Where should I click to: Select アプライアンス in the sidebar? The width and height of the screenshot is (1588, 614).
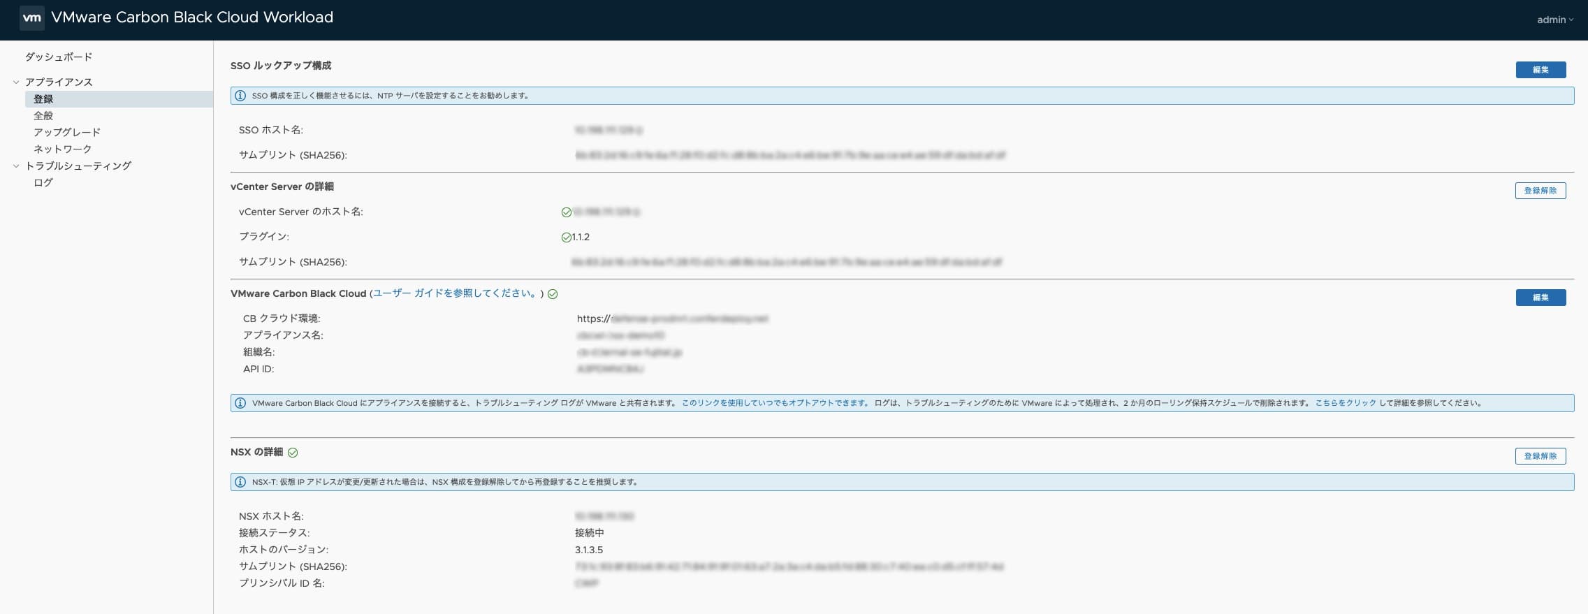tap(59, 82)
